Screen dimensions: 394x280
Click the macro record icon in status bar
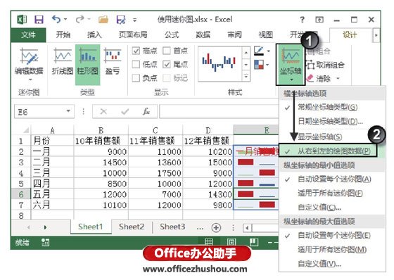[45, 242]
